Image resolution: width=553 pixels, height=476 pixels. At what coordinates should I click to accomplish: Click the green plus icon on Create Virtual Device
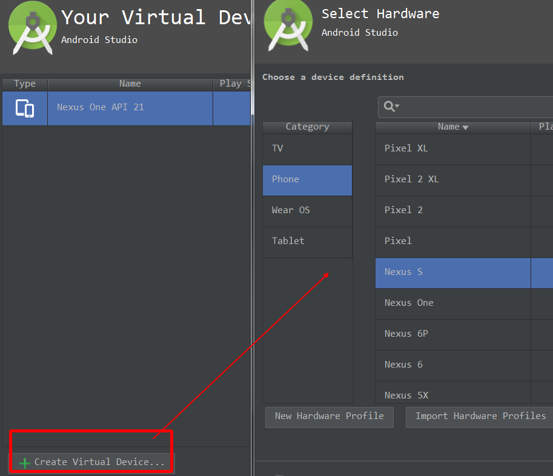click(x=25, y=463)
